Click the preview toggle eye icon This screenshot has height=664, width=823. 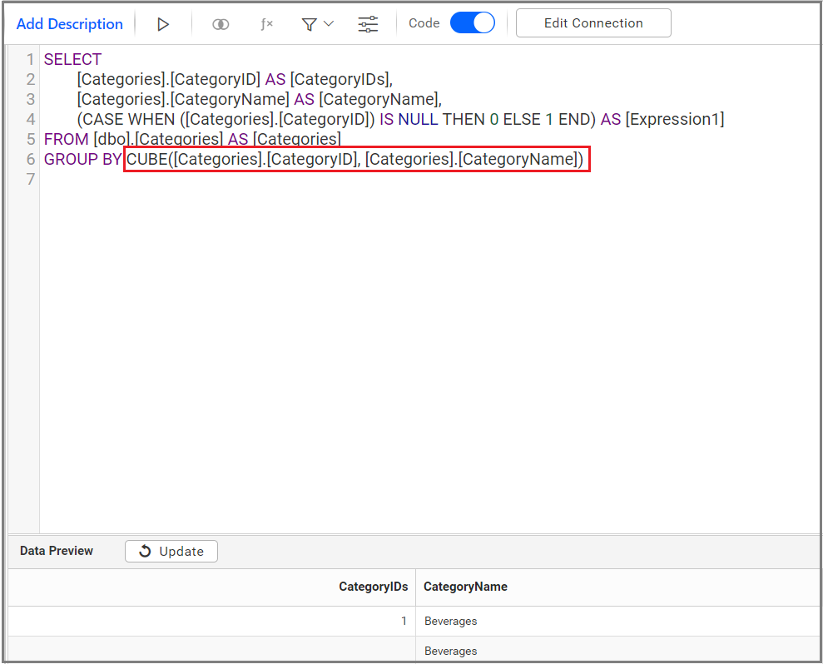220,23
